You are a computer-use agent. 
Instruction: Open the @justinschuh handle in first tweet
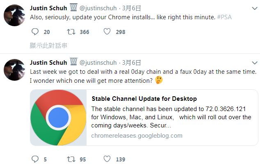pos(98,8)
